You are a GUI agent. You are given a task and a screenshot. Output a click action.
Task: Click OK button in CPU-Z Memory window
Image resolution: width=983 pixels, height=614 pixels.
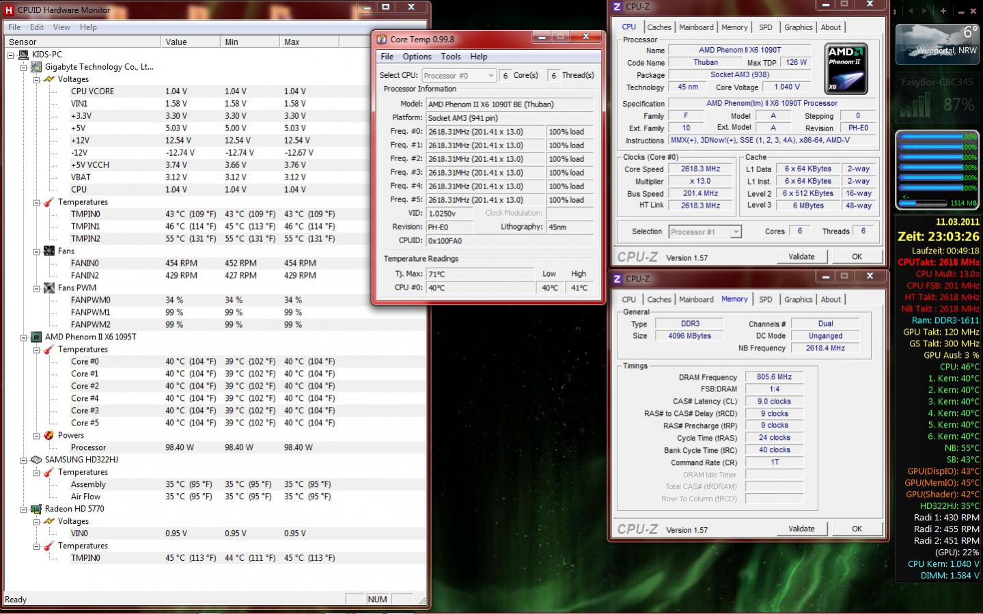click(857, 529)
